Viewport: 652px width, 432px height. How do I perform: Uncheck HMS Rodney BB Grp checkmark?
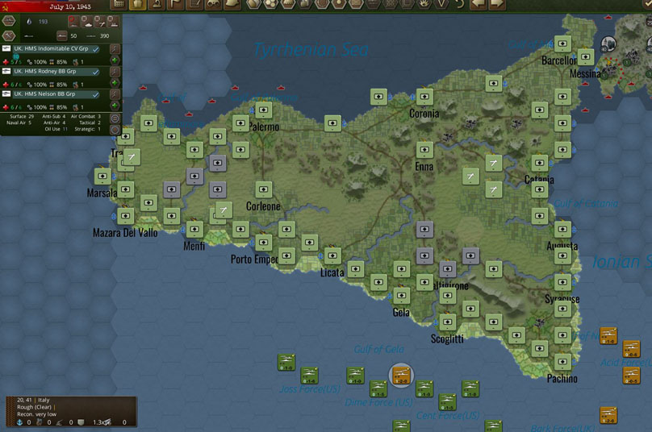click(x=96, y=72)
